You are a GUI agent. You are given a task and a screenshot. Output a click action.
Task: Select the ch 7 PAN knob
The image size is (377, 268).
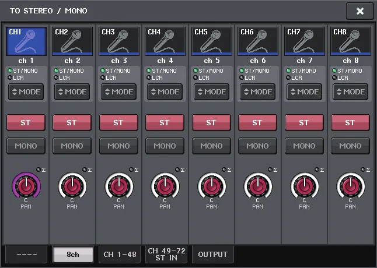(305, 186)
